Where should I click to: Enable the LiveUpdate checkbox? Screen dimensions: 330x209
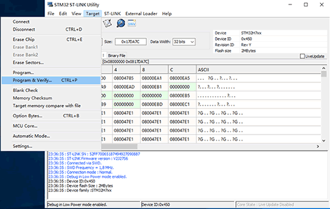pyautogui.click(x=302, y=56)
